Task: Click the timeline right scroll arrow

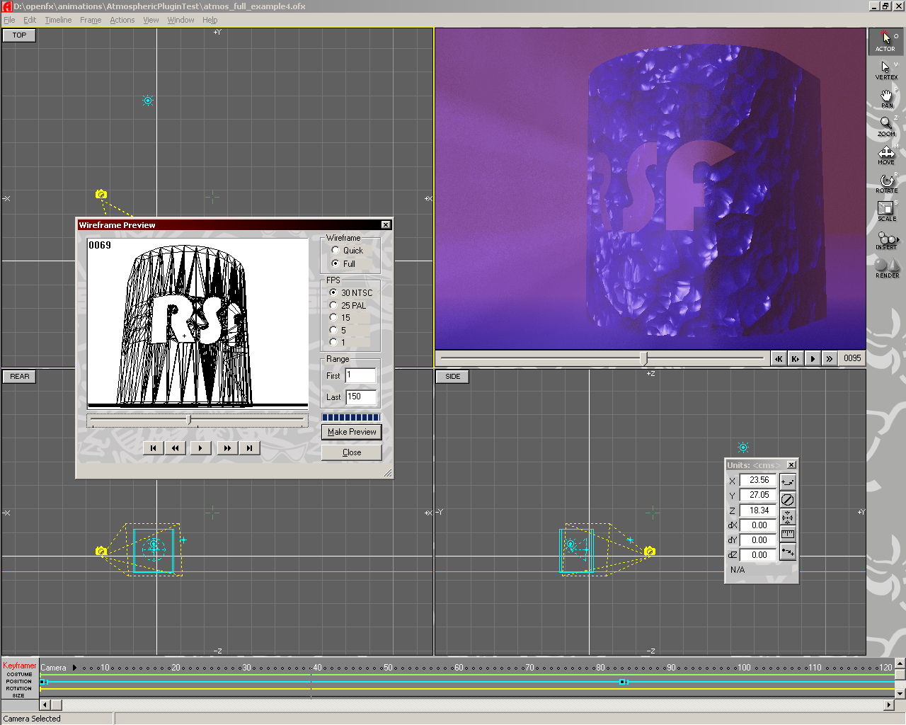Action: (x=889, y=704)
